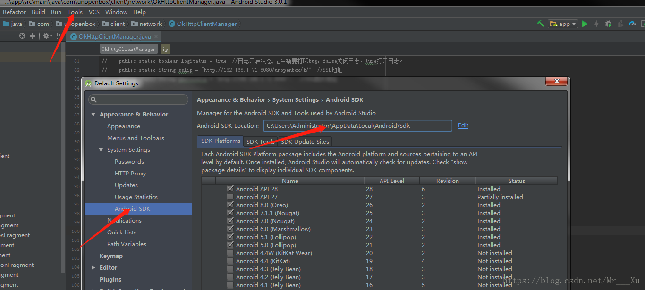Uncheck Android 8.0 (Oreo) checkbox
This screenshot has height=290, width=645.
pyautogui.click(x=230, y=205)
